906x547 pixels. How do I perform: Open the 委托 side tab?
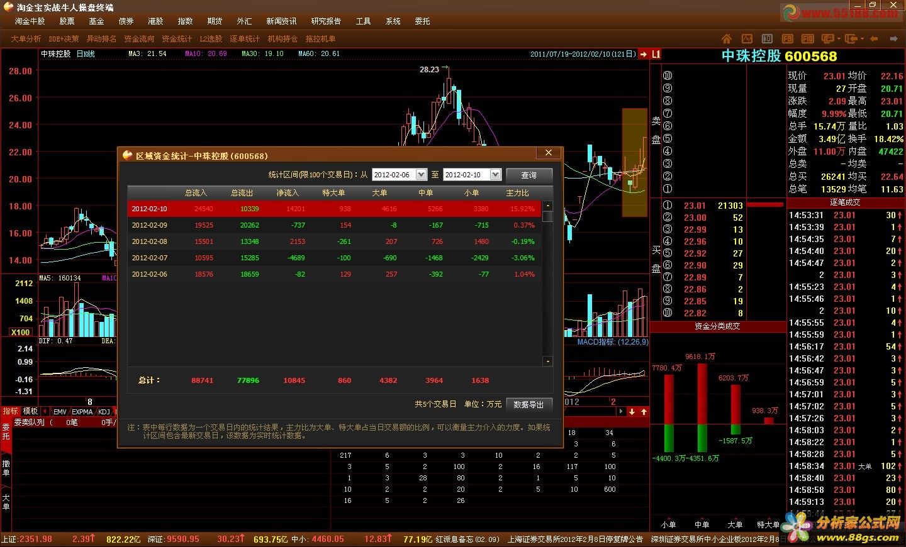[6, 432]
